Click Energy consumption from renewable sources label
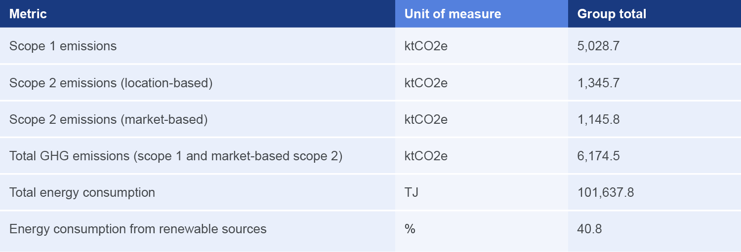This screenshot has height=252, width=741. pyautogui.click(x=138, y=229)
